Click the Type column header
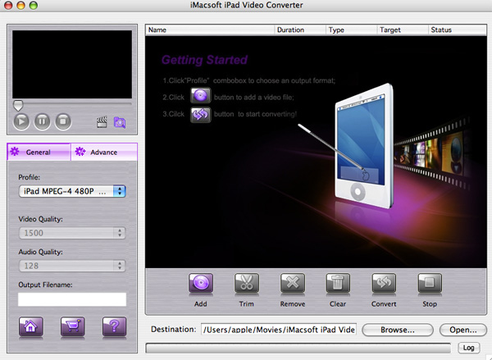Screen dimensions: 492x360 [352, 30]
